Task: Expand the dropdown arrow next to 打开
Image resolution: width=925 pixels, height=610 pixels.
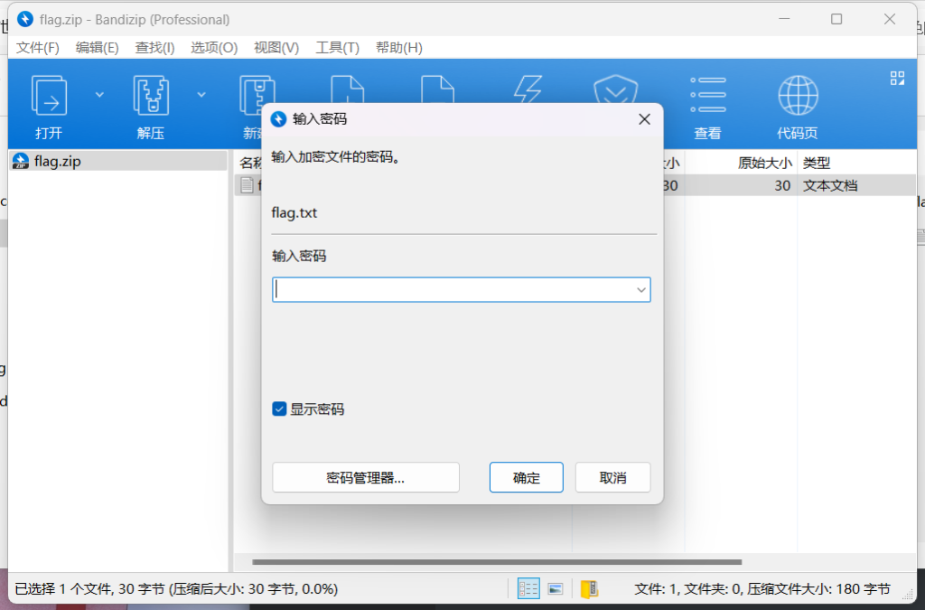Action: coord(99,94)
